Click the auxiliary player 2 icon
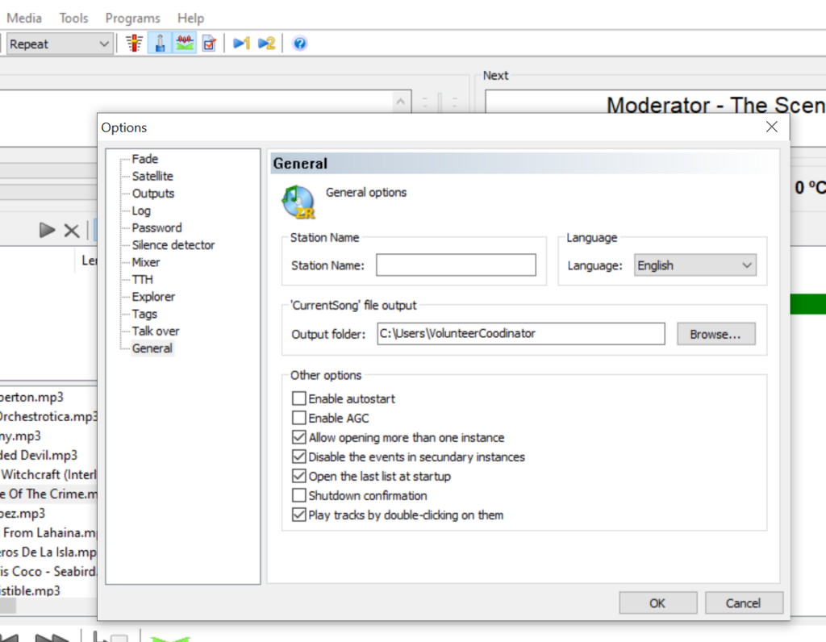This screenshot has width=826, height=642. (x=267, y=44)
